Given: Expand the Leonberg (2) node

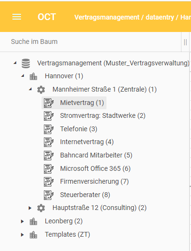Looking at the screenshot, I should pyautogui.click(x=22, y=221).
